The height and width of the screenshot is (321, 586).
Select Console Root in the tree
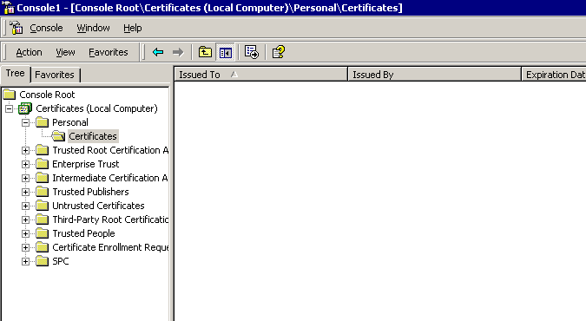[47, 95]
